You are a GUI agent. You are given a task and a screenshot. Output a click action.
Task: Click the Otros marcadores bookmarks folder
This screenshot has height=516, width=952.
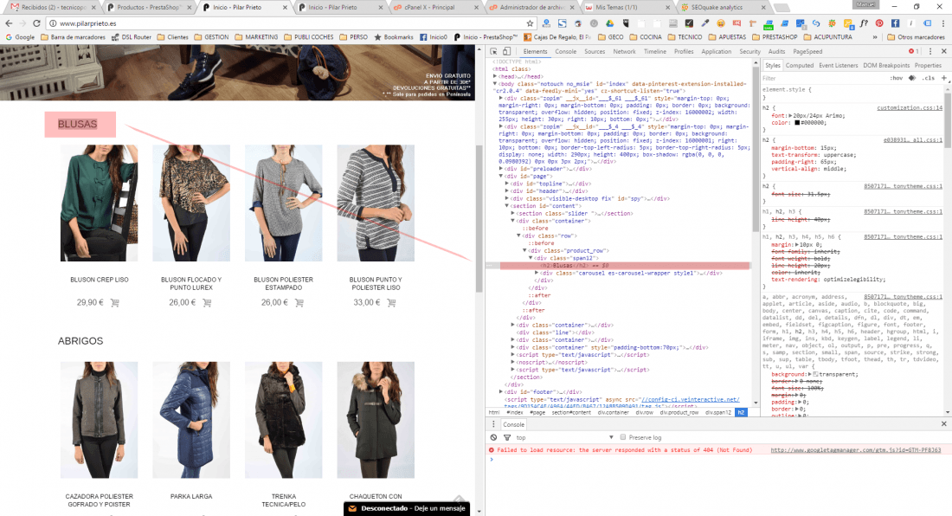click(x=916, y=37)
